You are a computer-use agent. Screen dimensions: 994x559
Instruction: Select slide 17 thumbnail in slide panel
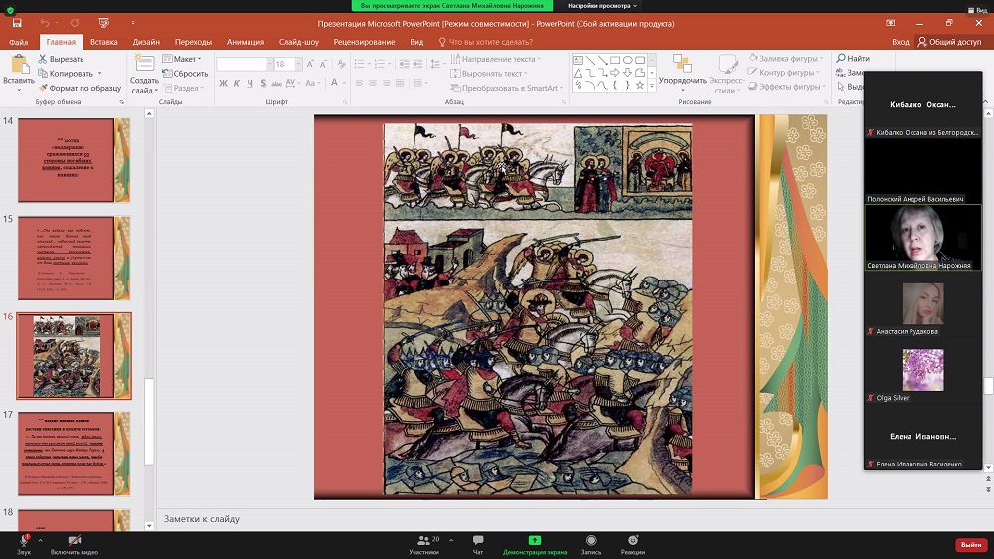pyautogui.click(x=76, y=453)
